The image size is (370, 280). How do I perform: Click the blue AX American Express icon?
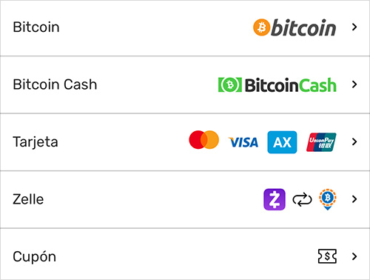click(x=282, y=142)
